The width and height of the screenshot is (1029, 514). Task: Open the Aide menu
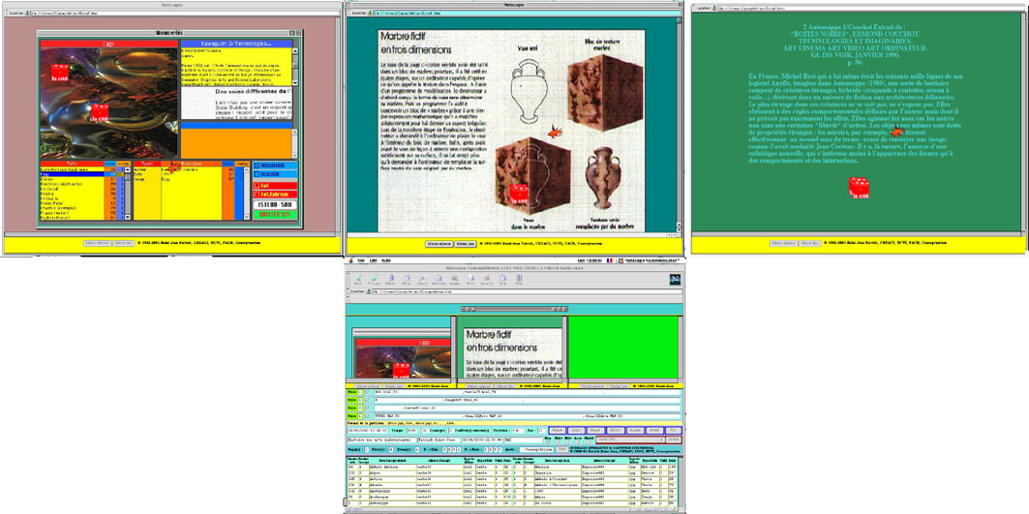click(386, 260)
